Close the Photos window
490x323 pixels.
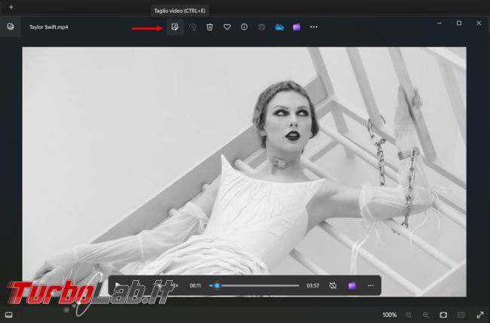(479, 23)
